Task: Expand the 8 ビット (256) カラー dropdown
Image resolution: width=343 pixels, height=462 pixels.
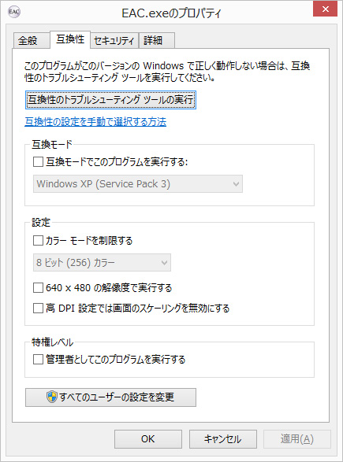Action: (x=102, y=263)
